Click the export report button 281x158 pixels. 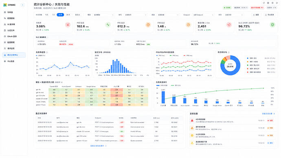point(270,15)
